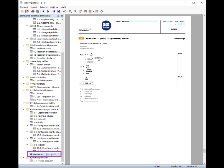
Task: Select 3.2.1 Okrajové podmínky item
Action: [49, 29]
